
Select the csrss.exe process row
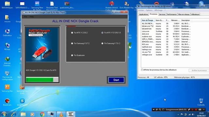pos(166,31)
